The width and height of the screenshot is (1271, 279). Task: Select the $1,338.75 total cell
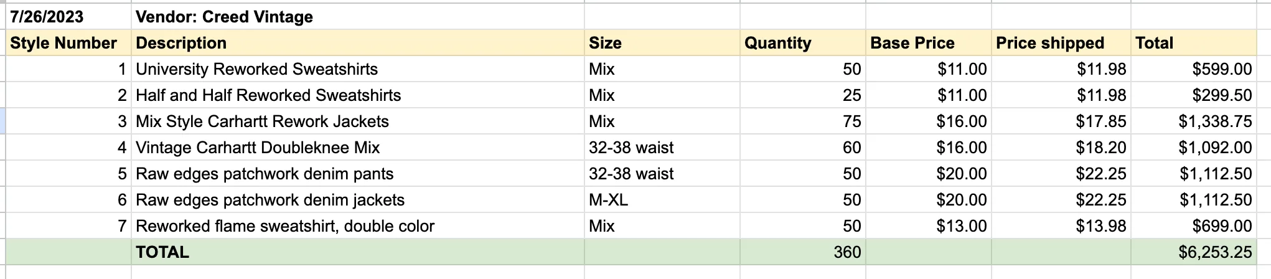pyautogui.click(x=1194, y=121)
